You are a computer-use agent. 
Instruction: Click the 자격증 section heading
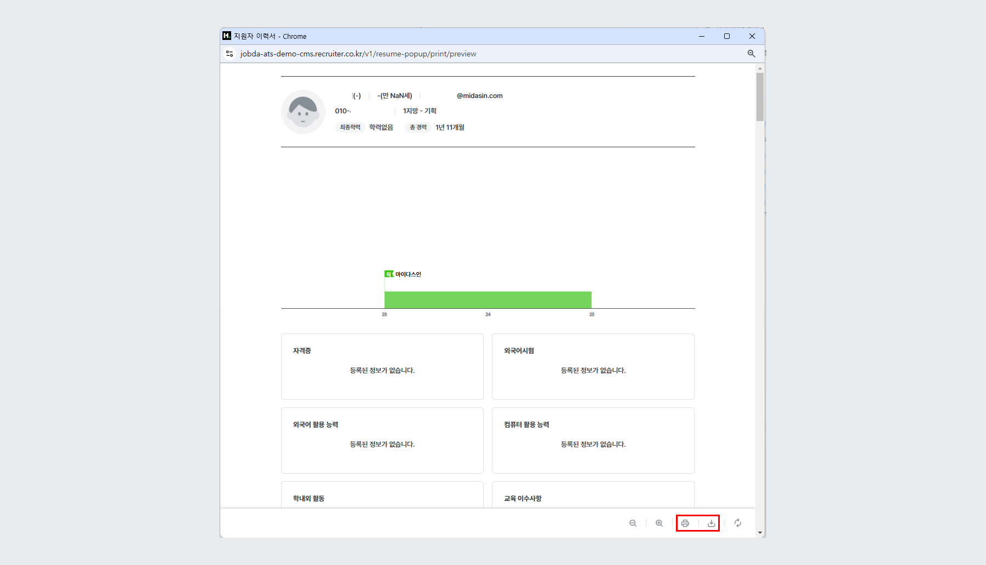point(302,351)
